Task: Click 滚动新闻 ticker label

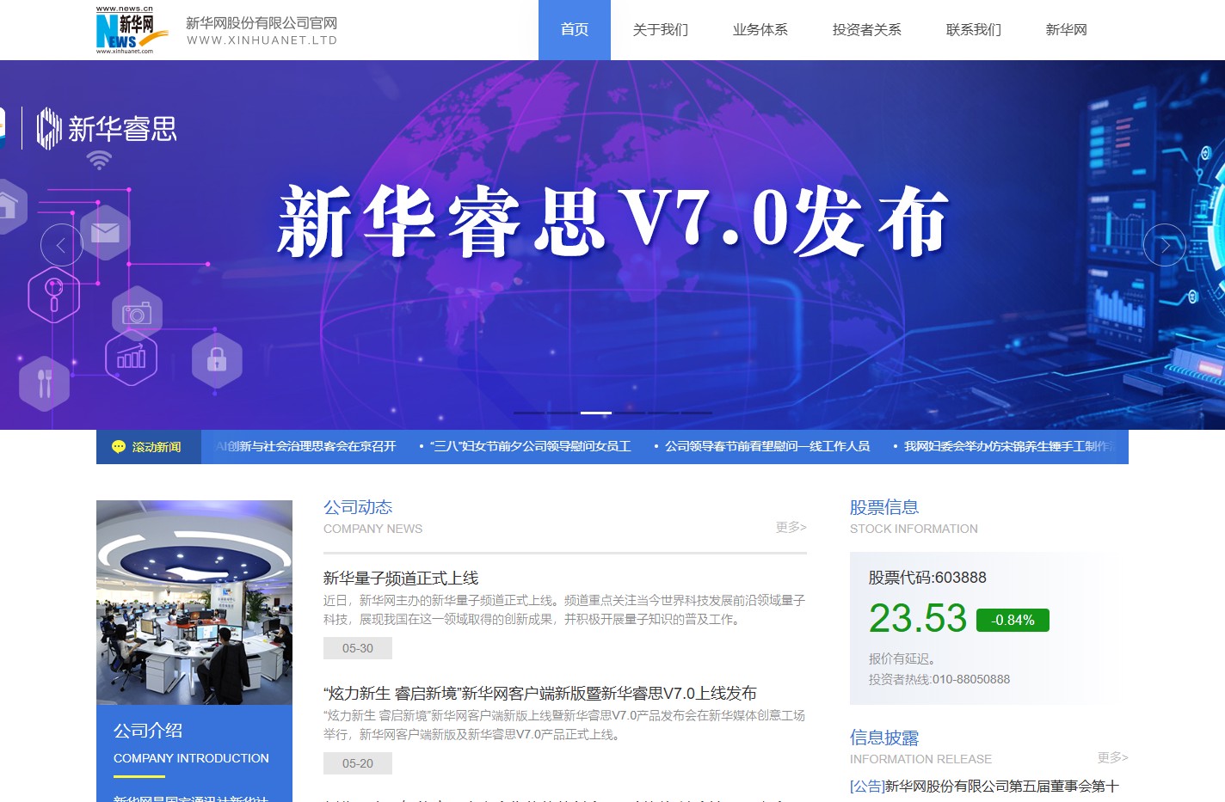Action: tap(157, 447)
